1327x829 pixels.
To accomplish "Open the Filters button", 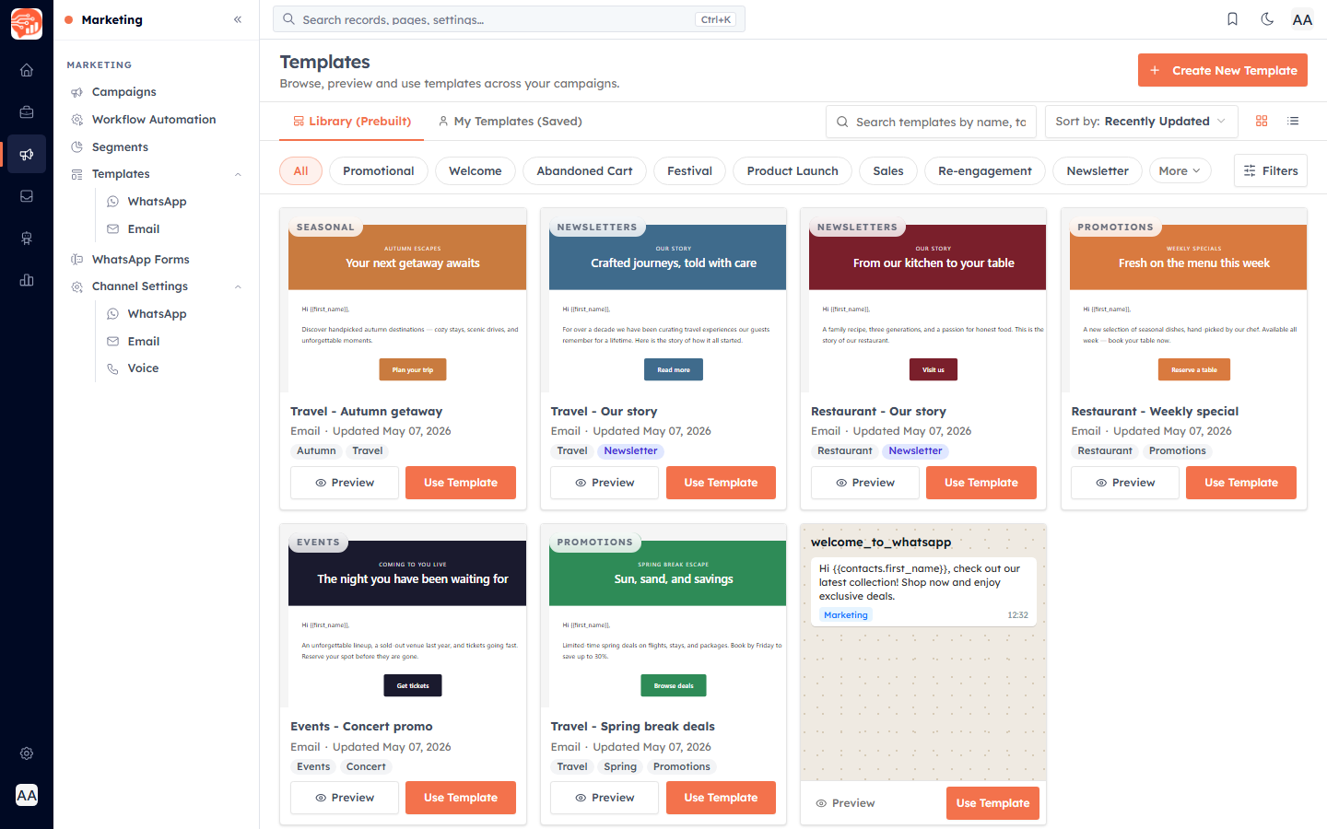I will pos(1271,170).
